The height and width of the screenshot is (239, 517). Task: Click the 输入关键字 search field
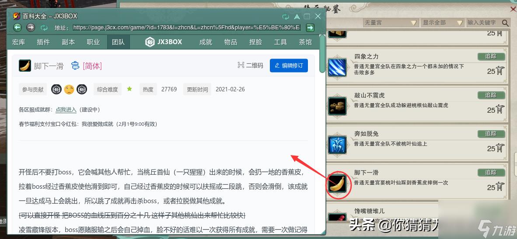483,23
